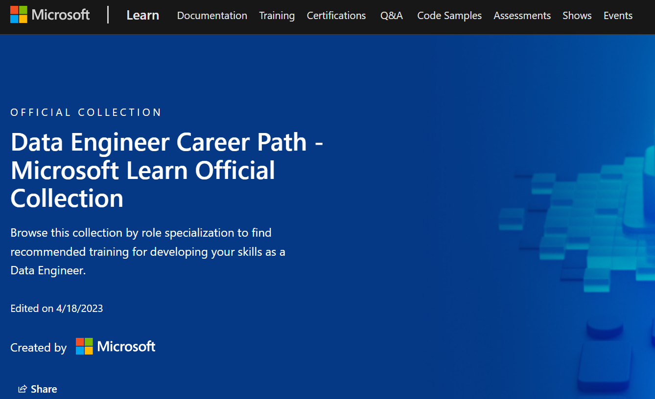Open the Shows section

pyautogui.click(x=577, y=15)
